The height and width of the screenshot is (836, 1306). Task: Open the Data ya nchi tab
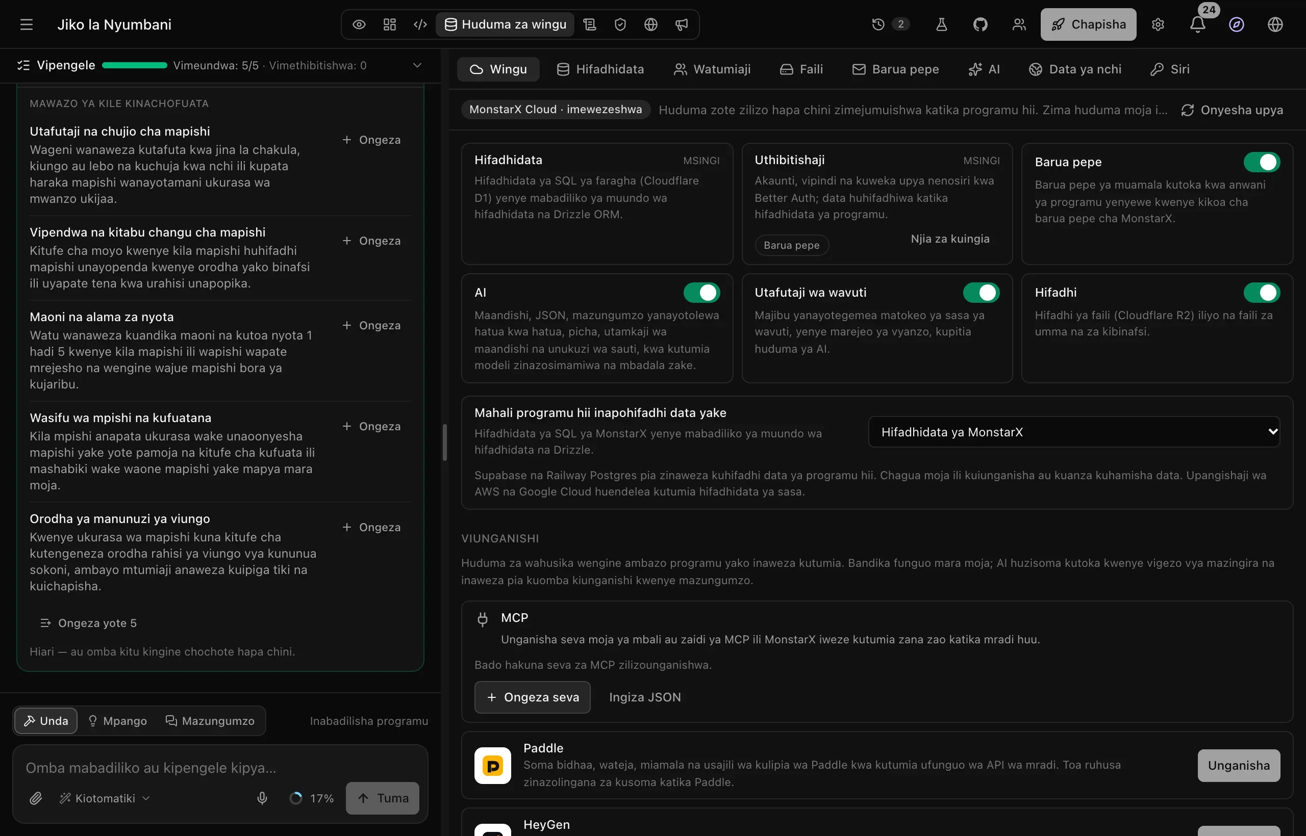click(1075, 69)
